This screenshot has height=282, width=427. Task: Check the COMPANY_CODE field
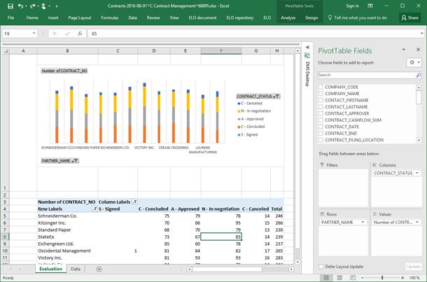[321, 87]
